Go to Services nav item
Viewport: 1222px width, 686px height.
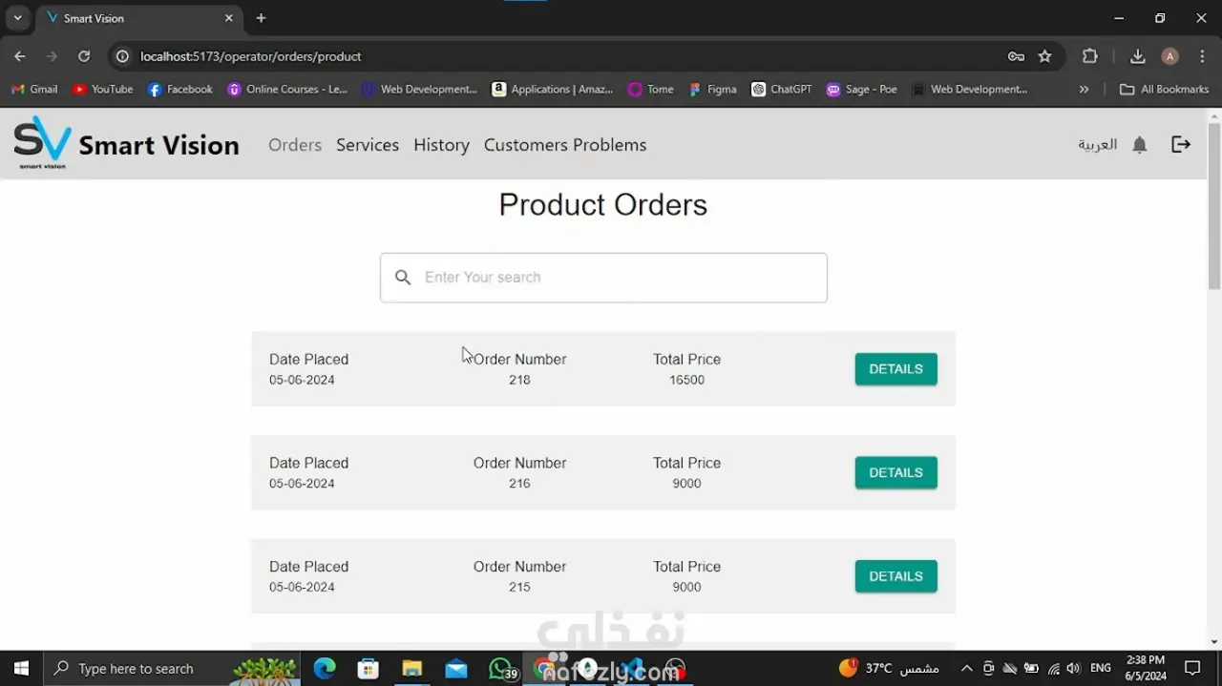[368, 145]
